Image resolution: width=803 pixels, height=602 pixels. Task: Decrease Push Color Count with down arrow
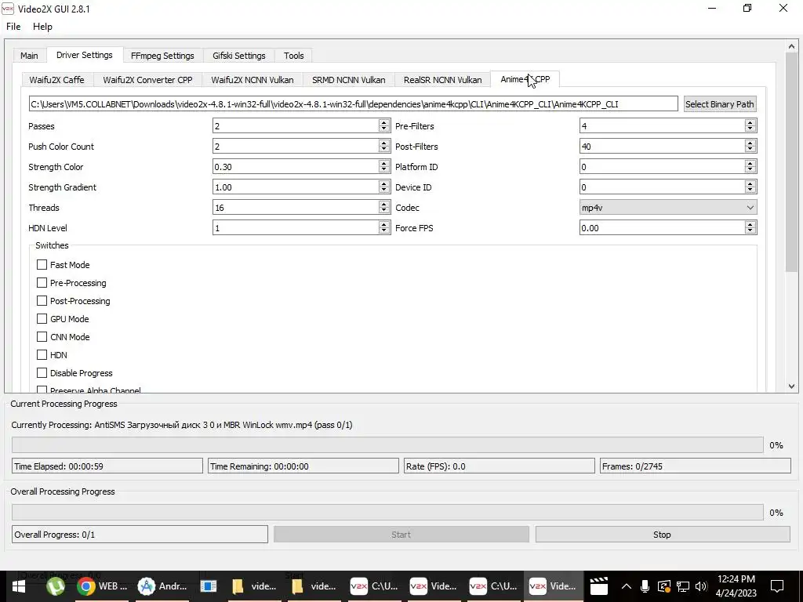(x=384, y=150)
